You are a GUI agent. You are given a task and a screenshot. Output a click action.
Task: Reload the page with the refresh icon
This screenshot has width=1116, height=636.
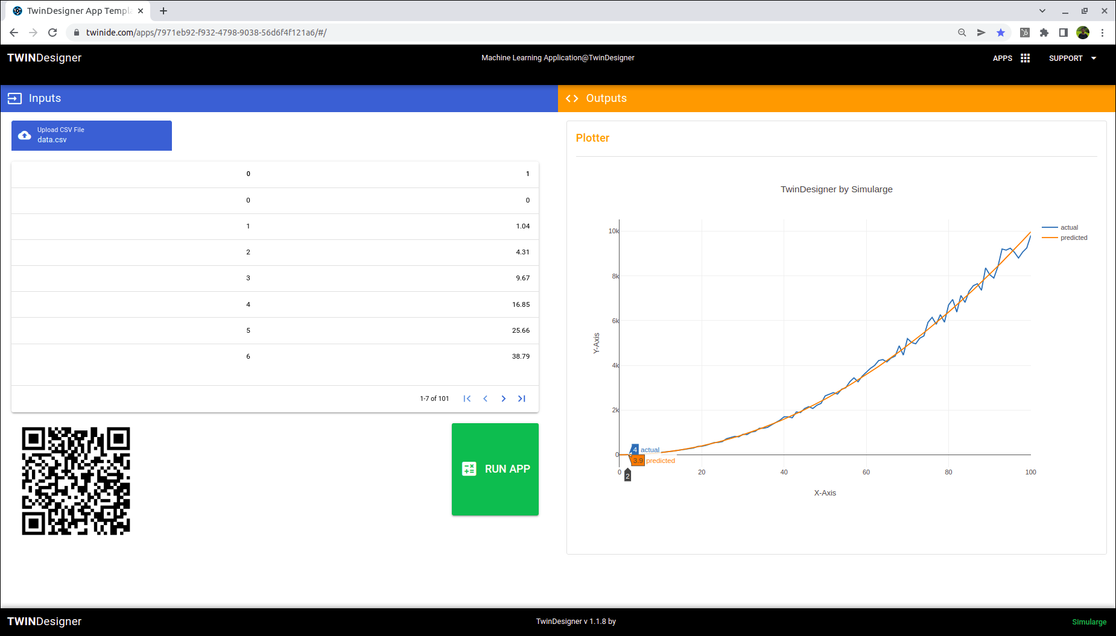(52, 33)
